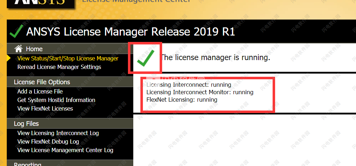This screenshot has height=166, width=356.
Task: Open Add a License File page
Action: point(40,91)
